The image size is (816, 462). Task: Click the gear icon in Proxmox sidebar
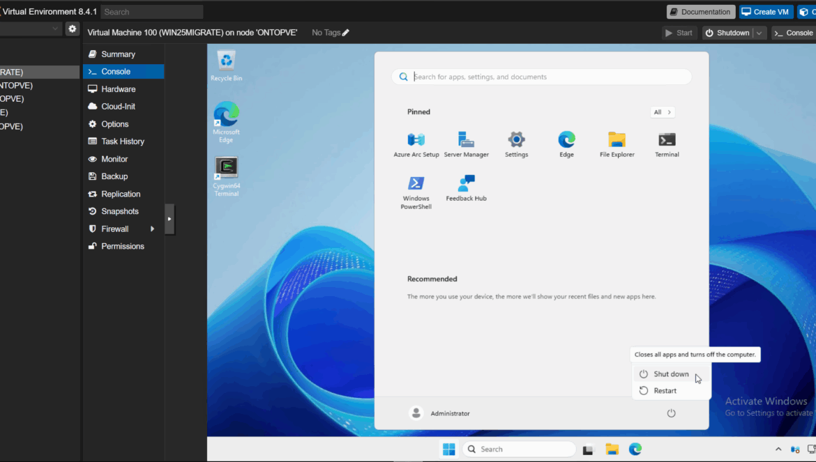tap(73, 29)
